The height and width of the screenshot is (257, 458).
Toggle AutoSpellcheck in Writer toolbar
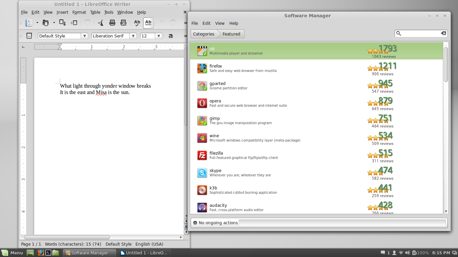click(x=148, y=23)
